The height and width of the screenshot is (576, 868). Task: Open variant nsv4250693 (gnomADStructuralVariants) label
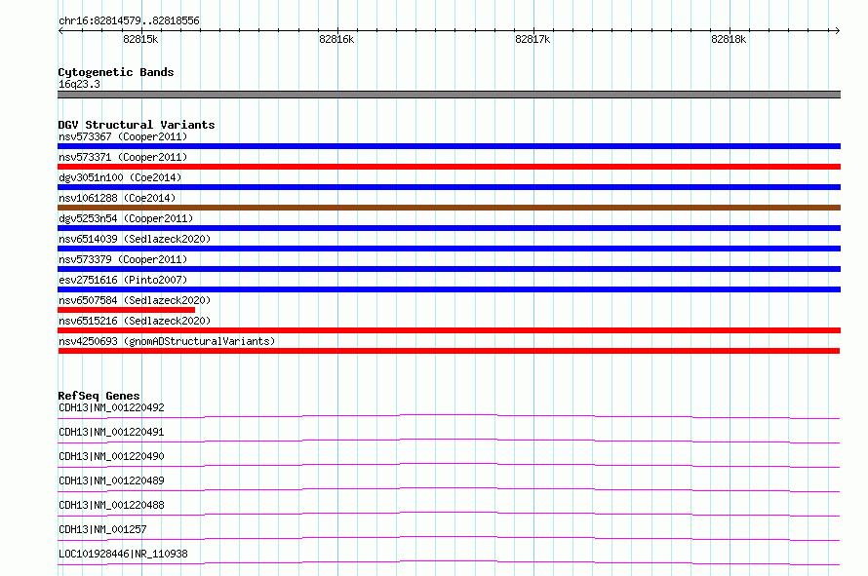coord(167,341)
